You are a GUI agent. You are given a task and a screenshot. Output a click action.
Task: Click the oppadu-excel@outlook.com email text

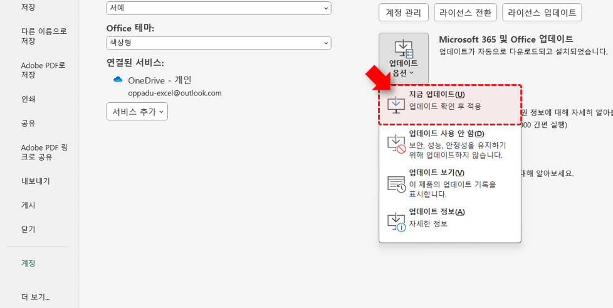point(175,93)
